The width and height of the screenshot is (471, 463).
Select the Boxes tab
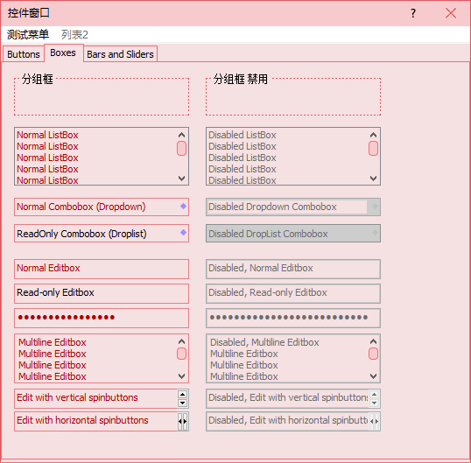point(63,53)
